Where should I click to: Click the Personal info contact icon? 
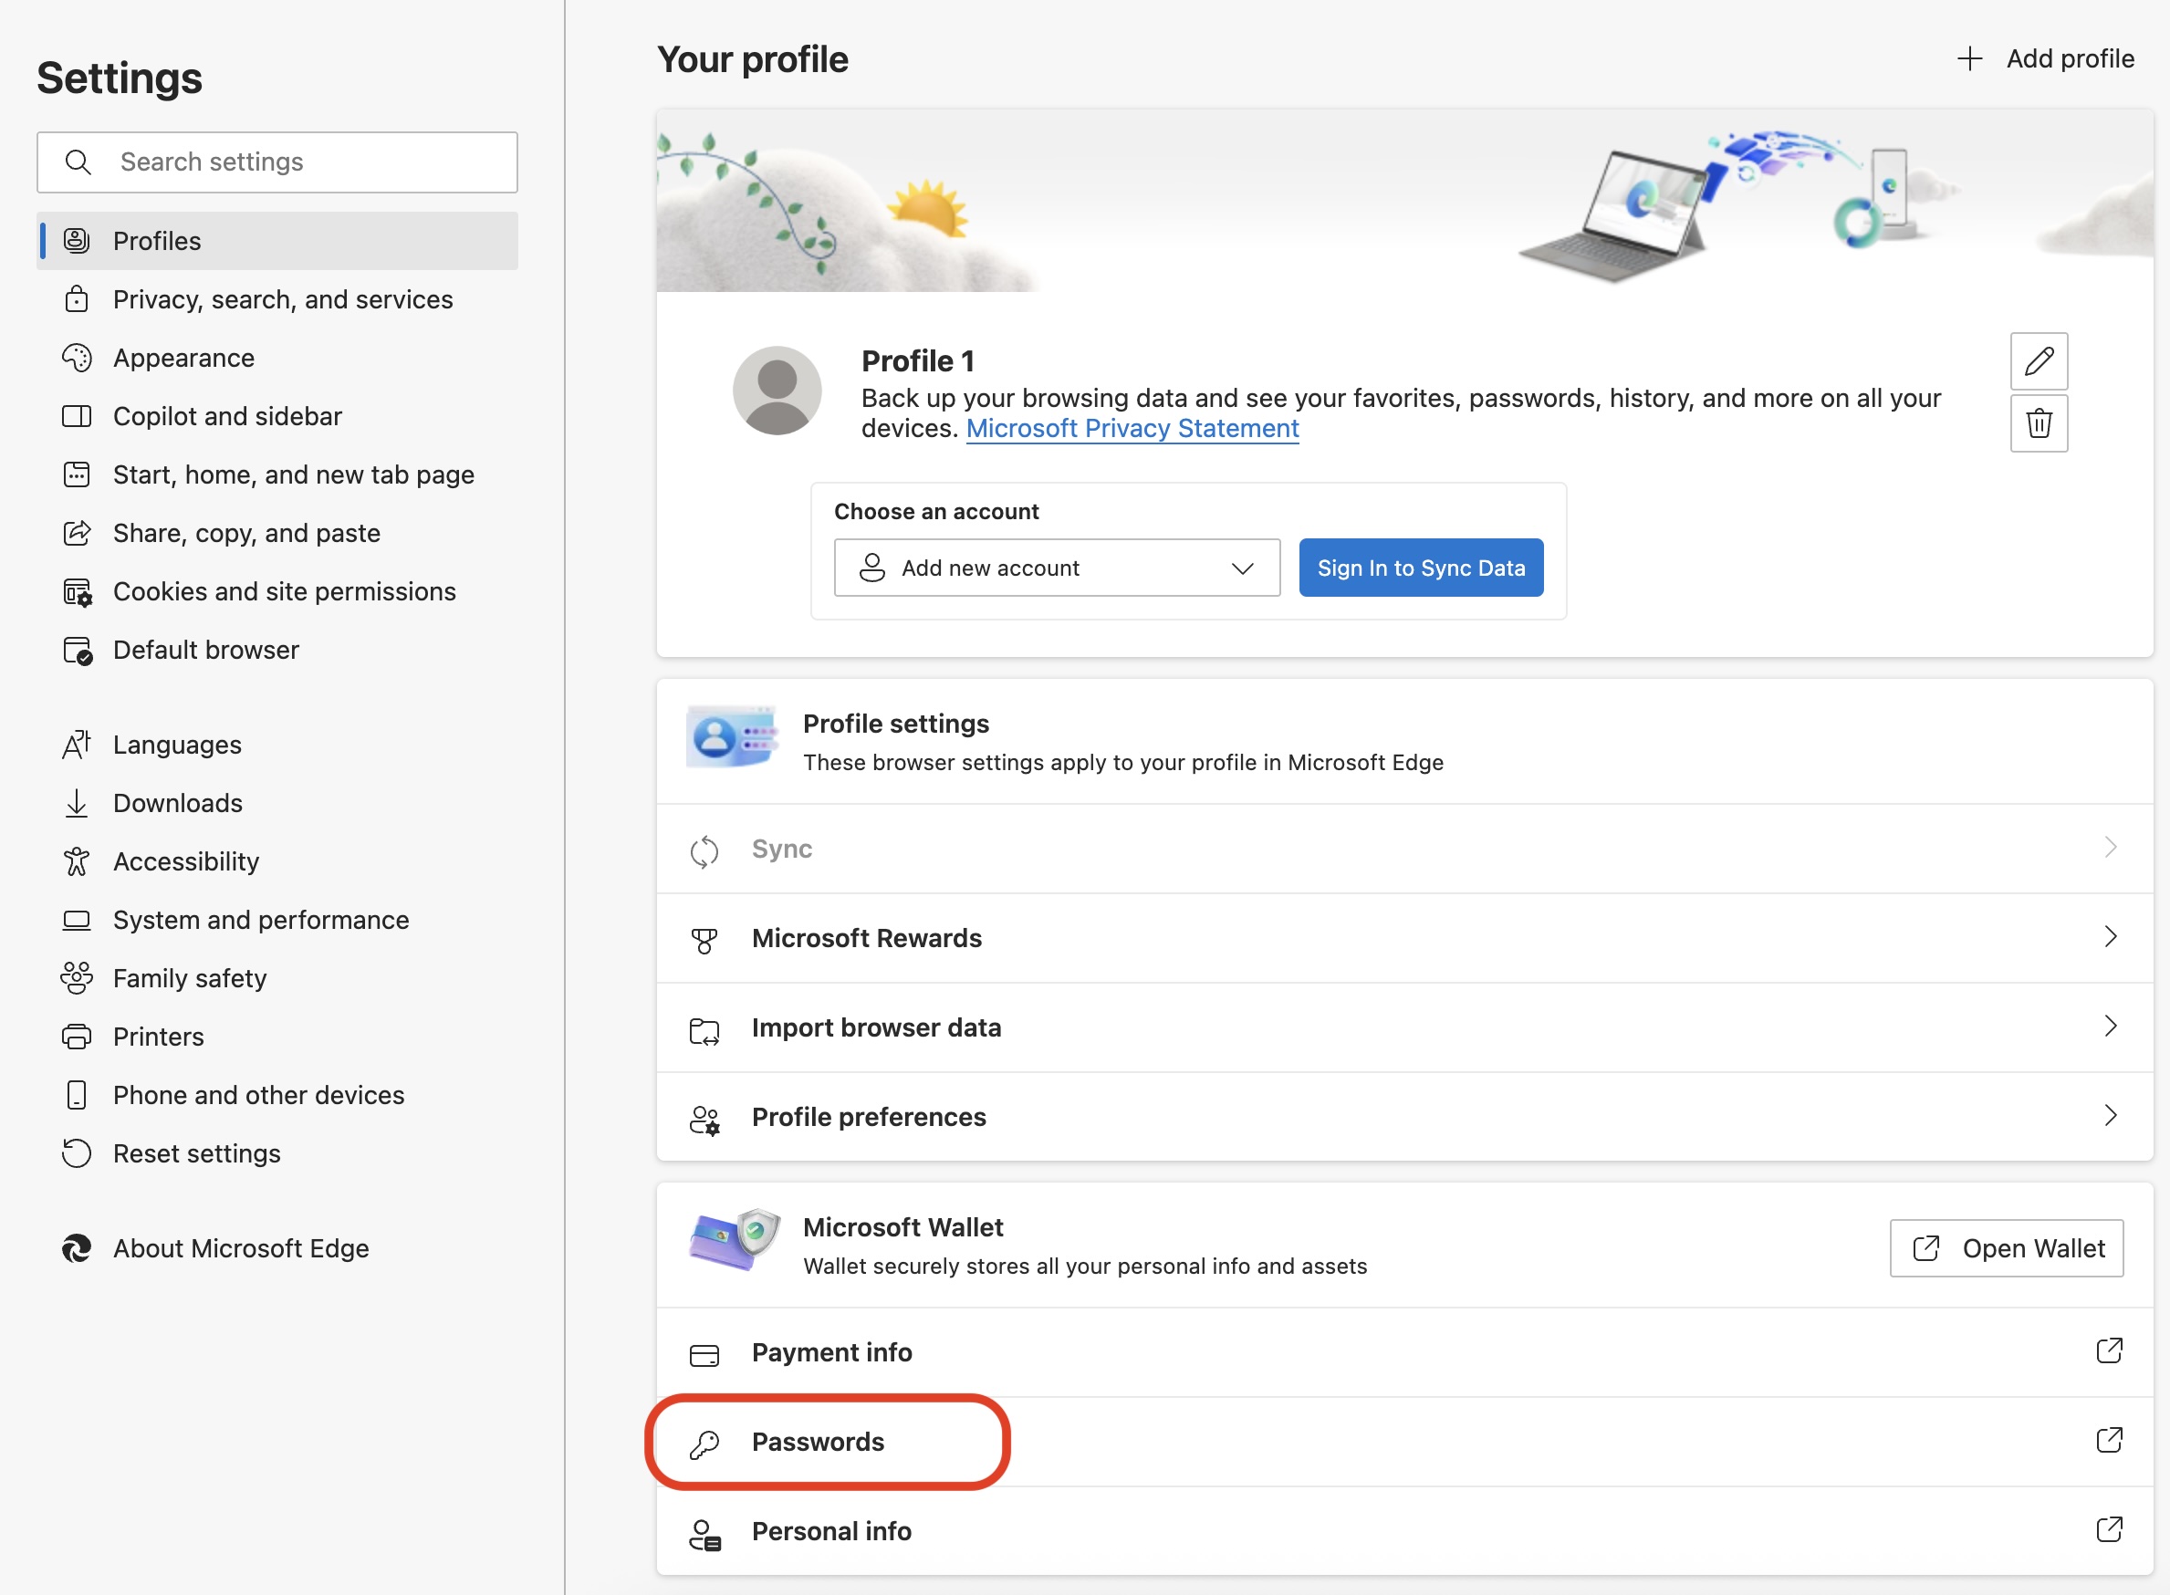(x=704, y=1534)
